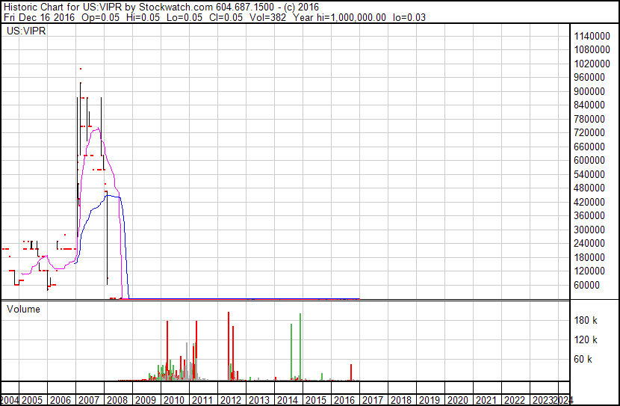This screenshot has width=620, height=406.
Task: Click the 600000 price axis value
Action: (x=589, y=160)
